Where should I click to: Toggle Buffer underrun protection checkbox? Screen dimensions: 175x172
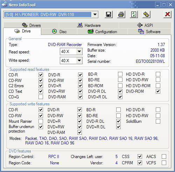pyautogui.click(x=41, y=127)
